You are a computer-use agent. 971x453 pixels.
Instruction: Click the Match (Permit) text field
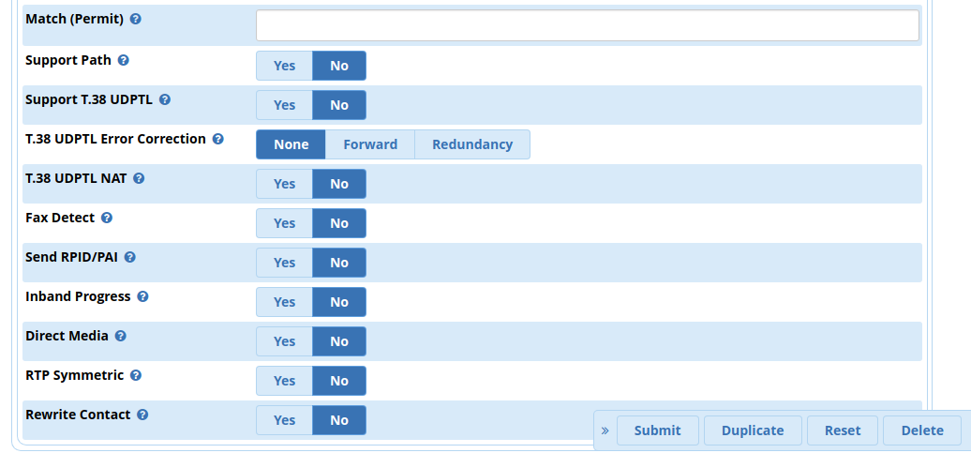click(x=587, y=25)
